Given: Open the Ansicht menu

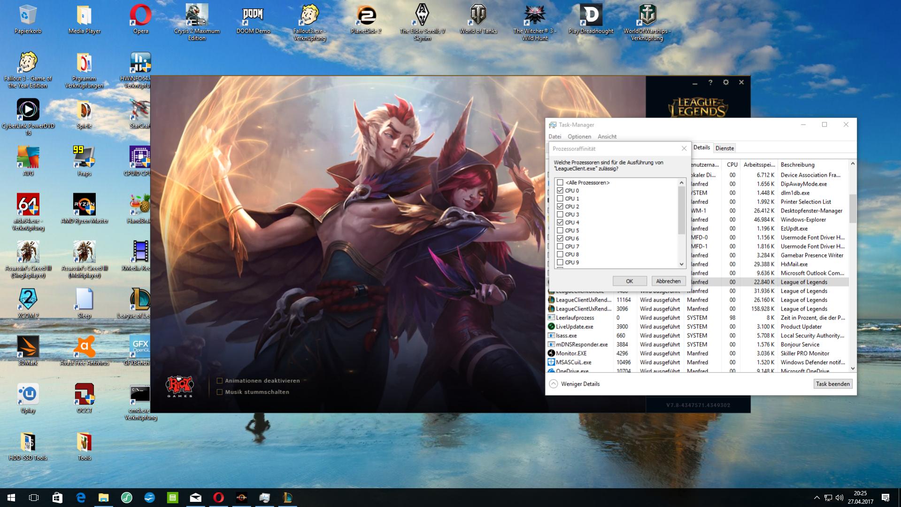Looking at the screenshot, I should (x=607, y=136).
